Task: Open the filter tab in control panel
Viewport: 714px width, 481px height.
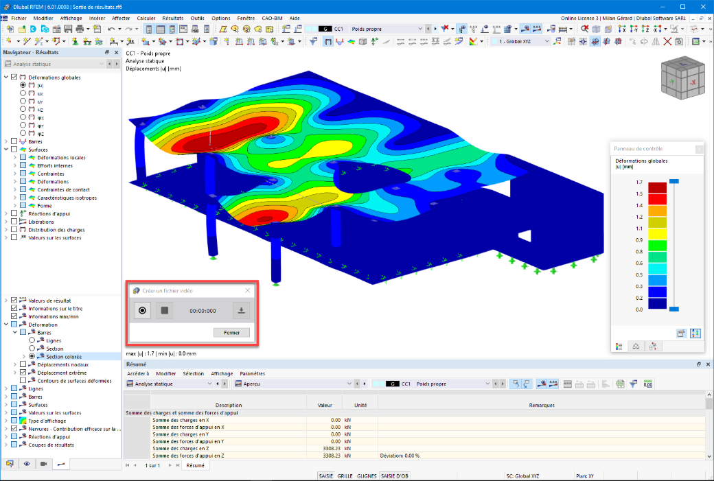Action: pos(653,347)
